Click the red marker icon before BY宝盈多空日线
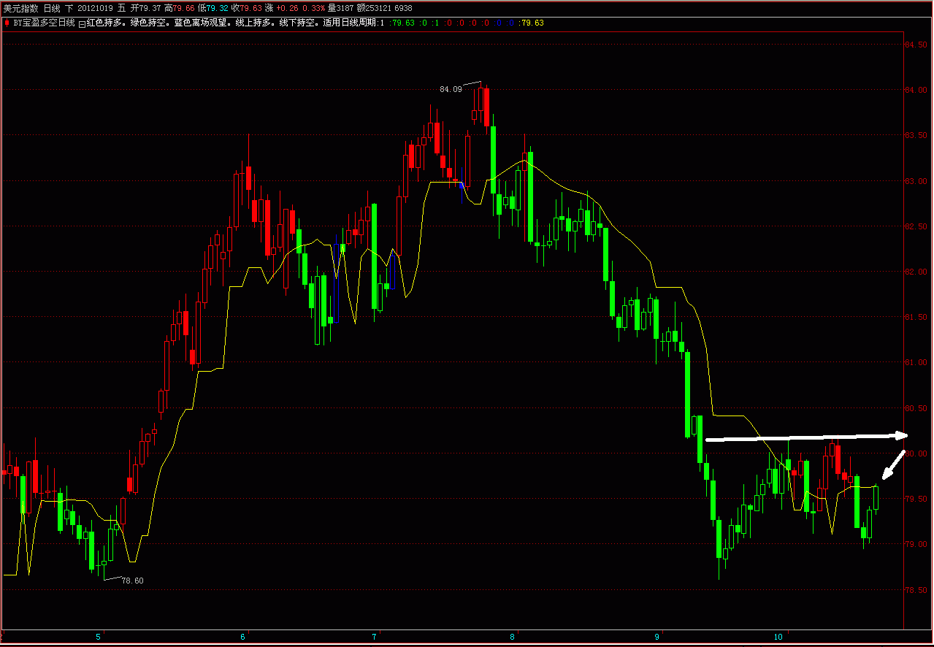Viewport: 934px width, 647px height. tap(7, 23)
